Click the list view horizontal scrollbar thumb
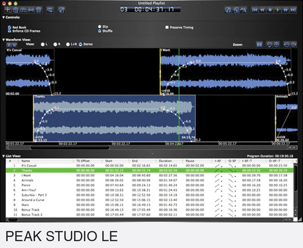Image resolution: width=303 pixels, height=248 pixels. click(13, 219)
